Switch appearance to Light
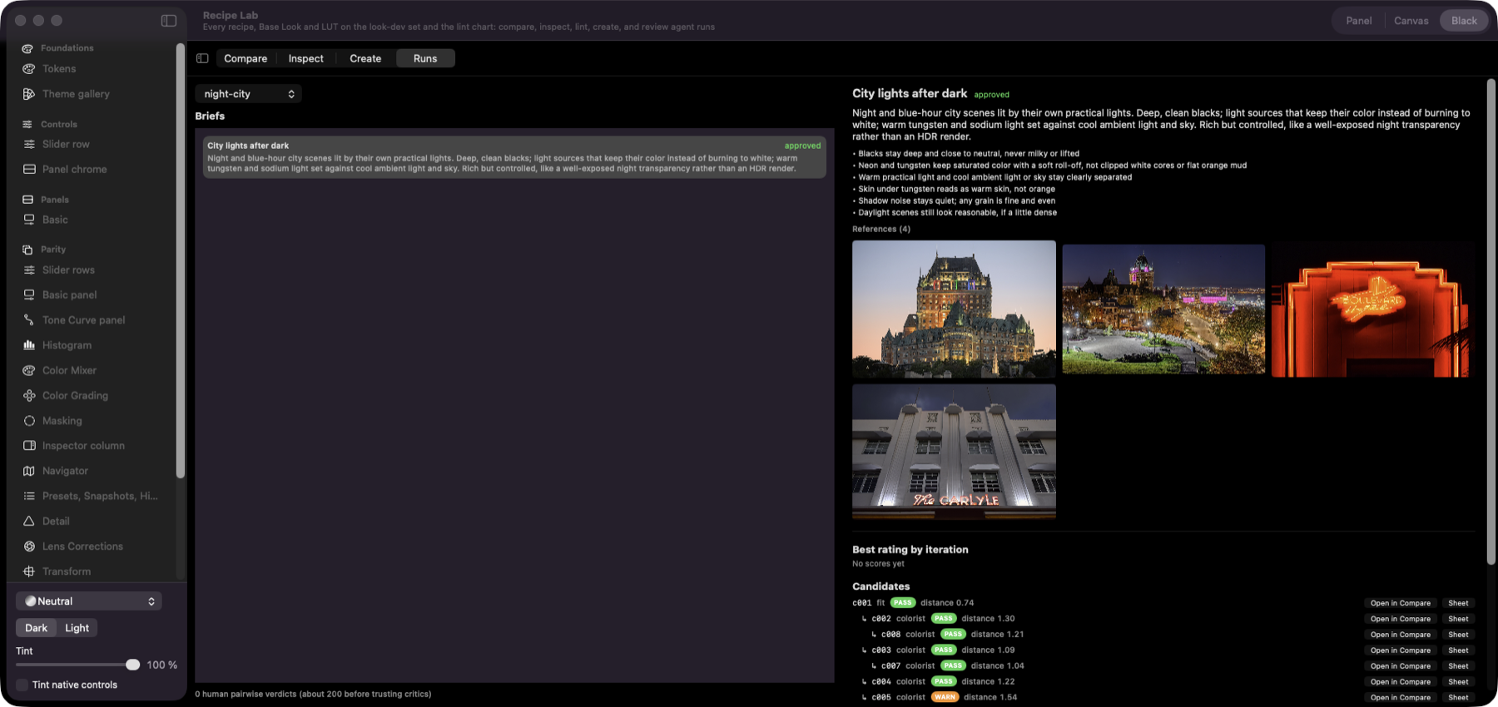 [77, 628]
